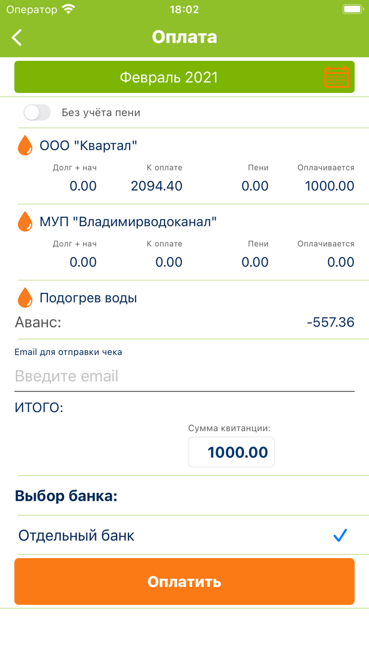Image resolution: width=369 pixels, height=657 pixels.
Task: Tap the "Выбор банка:" section header
Action: click(x=65, y=495)
